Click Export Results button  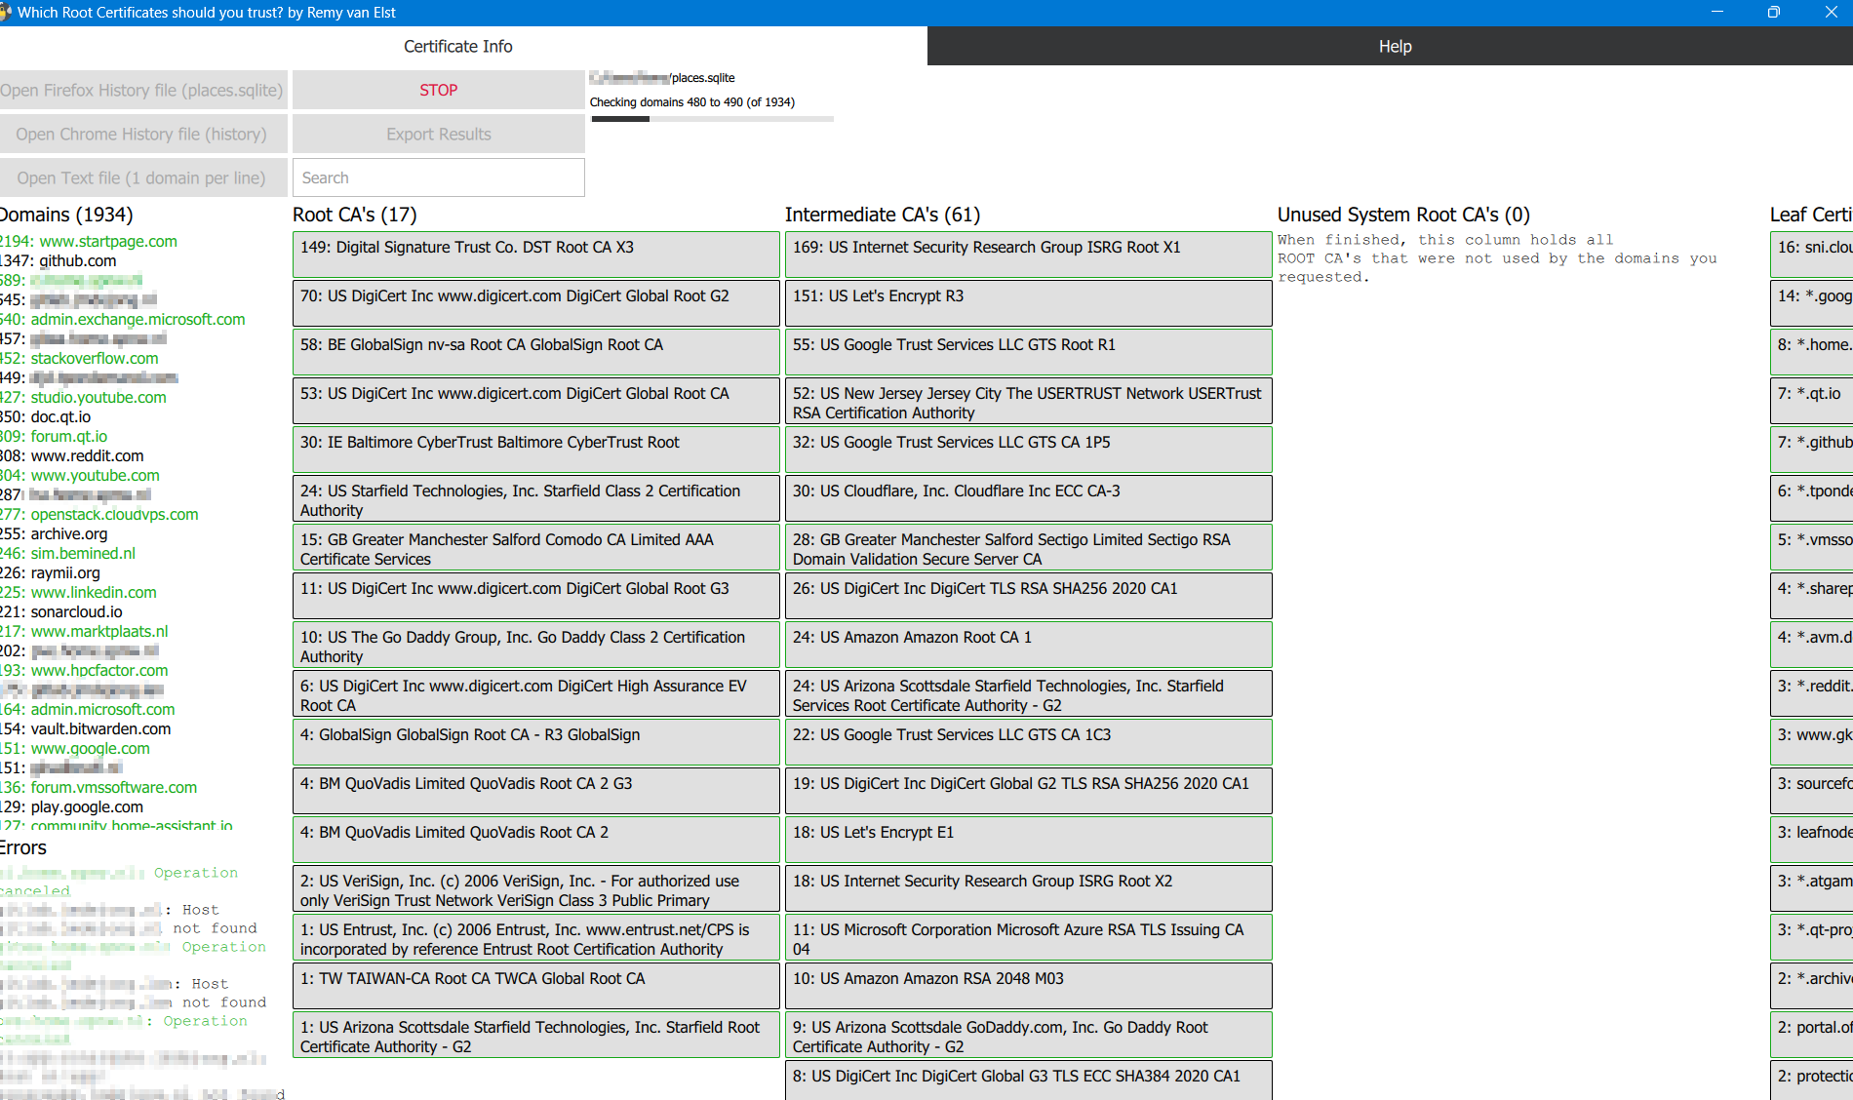click(438, 134)
